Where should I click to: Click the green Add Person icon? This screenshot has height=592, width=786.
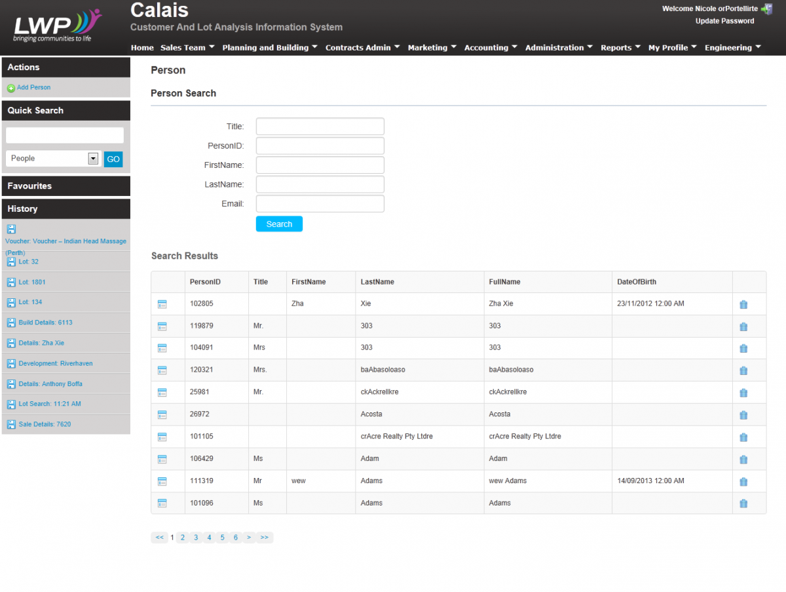coord(10,88)
